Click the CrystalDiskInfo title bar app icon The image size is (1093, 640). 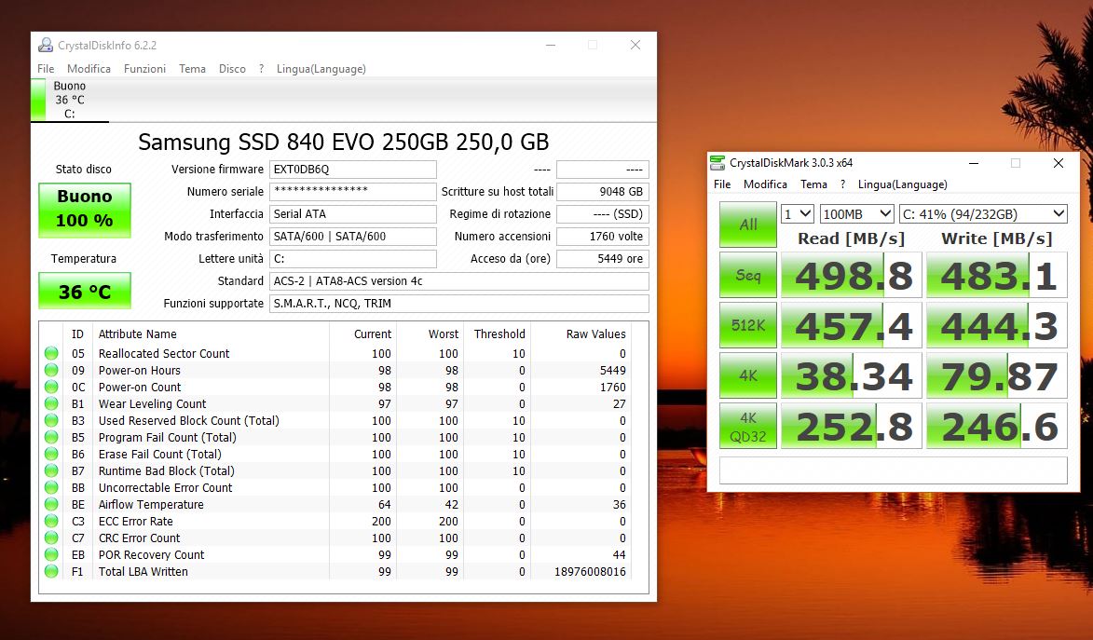click(46, 46)
